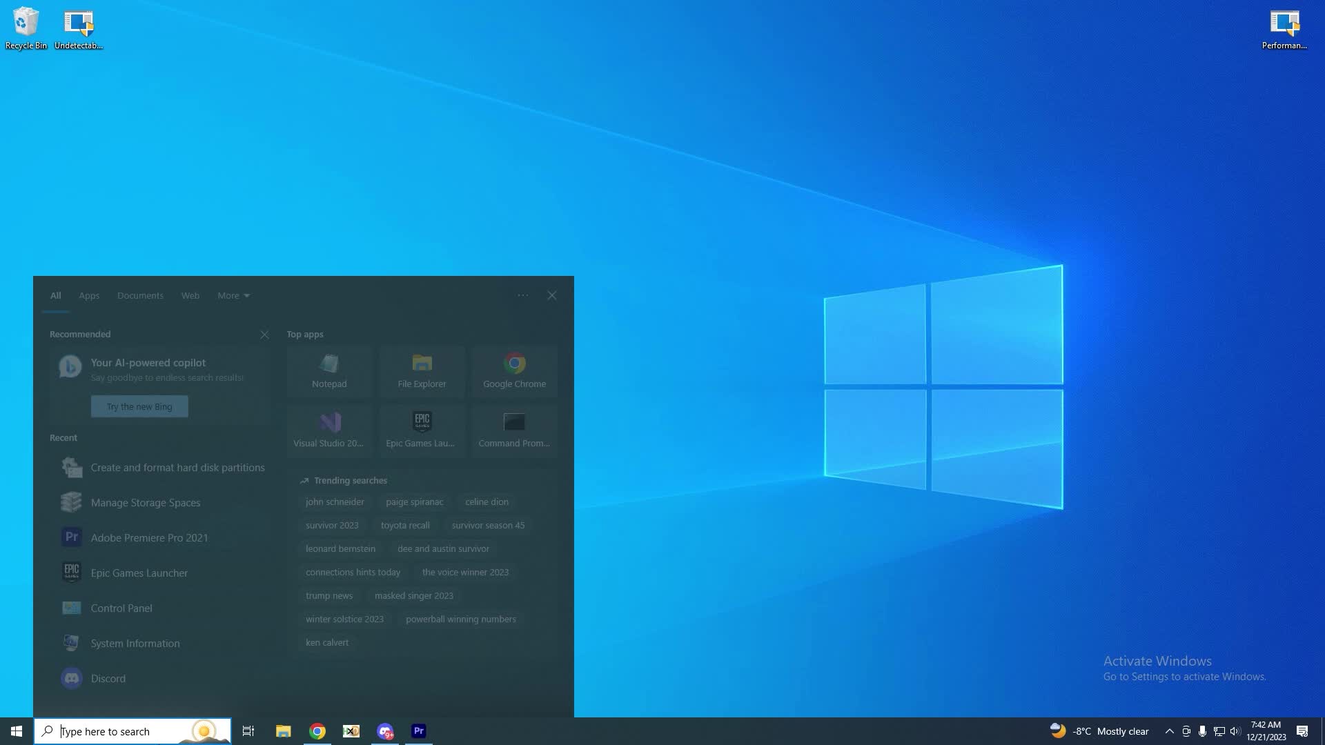
Task: Dismiss the Recommended copilot suggestion
Action: click(x=264, y=334)
